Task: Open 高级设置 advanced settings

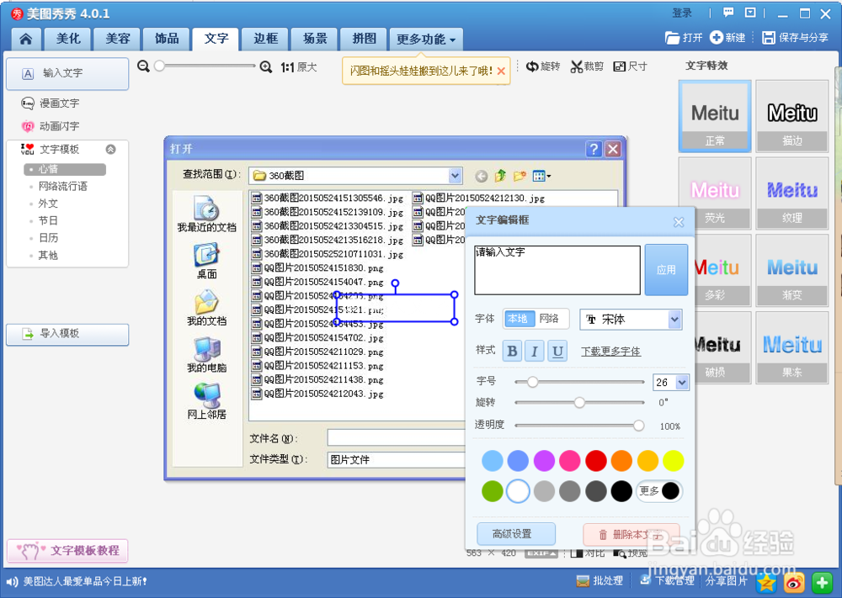Action: coord(515,533)
